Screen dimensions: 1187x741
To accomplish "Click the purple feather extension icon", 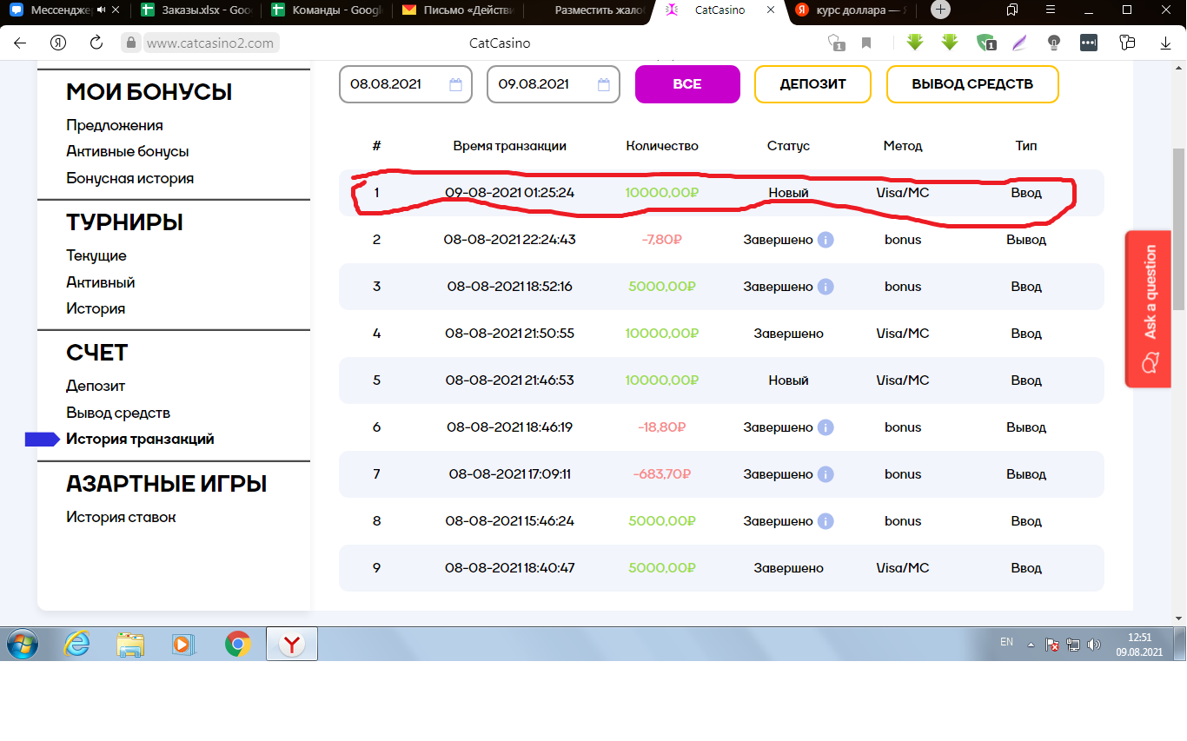I will point(1019,42).
